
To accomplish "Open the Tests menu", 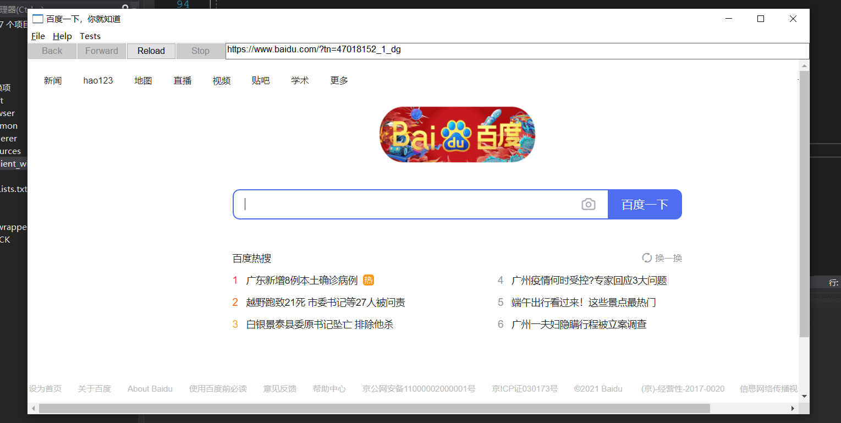I will (x=90, y=36).
